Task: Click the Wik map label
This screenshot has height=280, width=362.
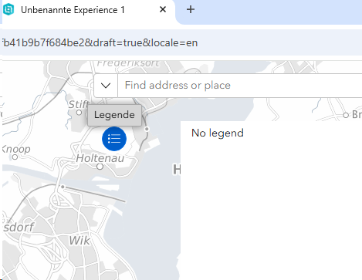Action: (80, 241)
